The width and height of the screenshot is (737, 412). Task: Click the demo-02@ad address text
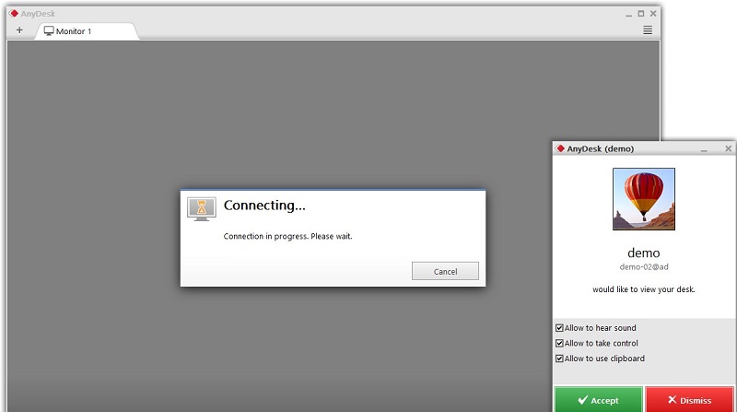pos(643,266)
